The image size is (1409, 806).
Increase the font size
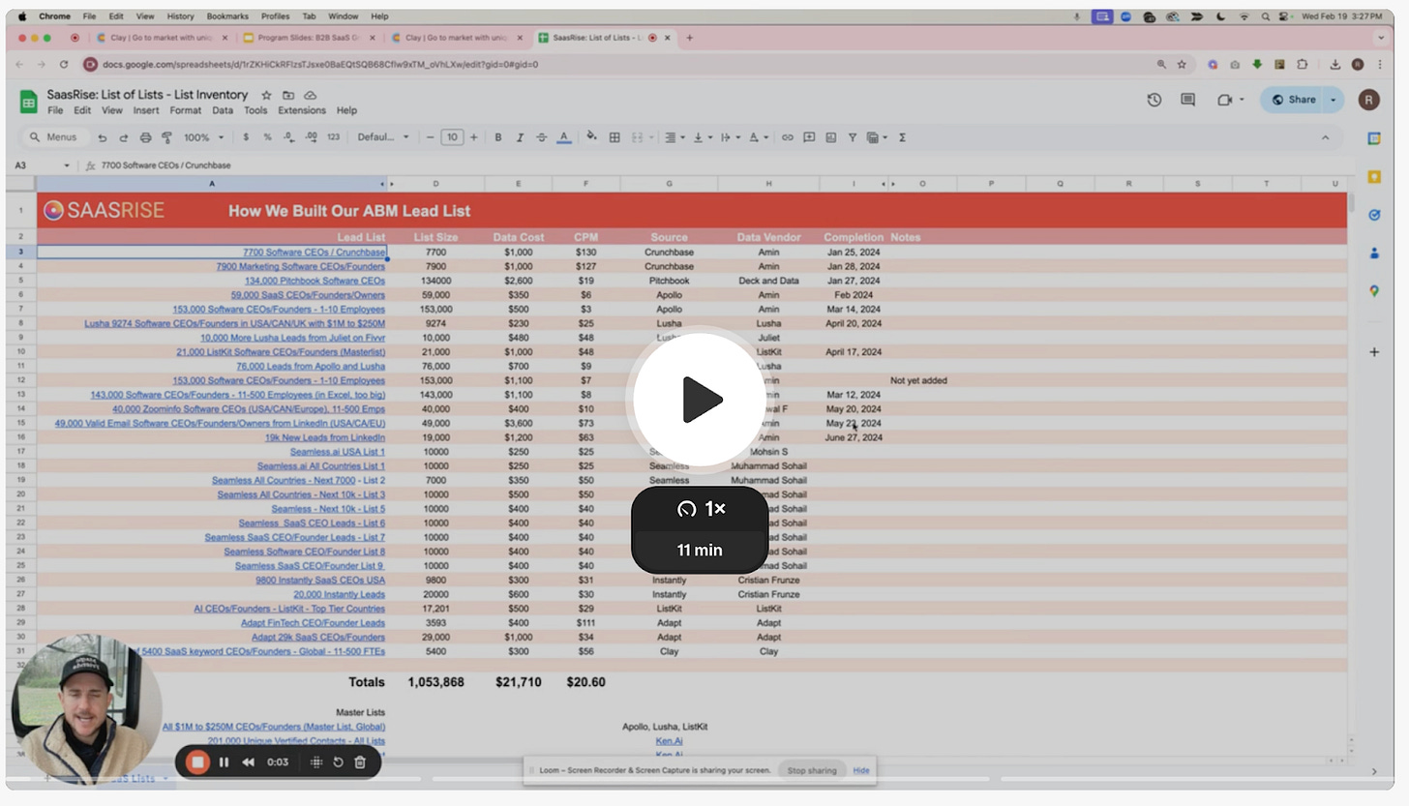point(473,137)
